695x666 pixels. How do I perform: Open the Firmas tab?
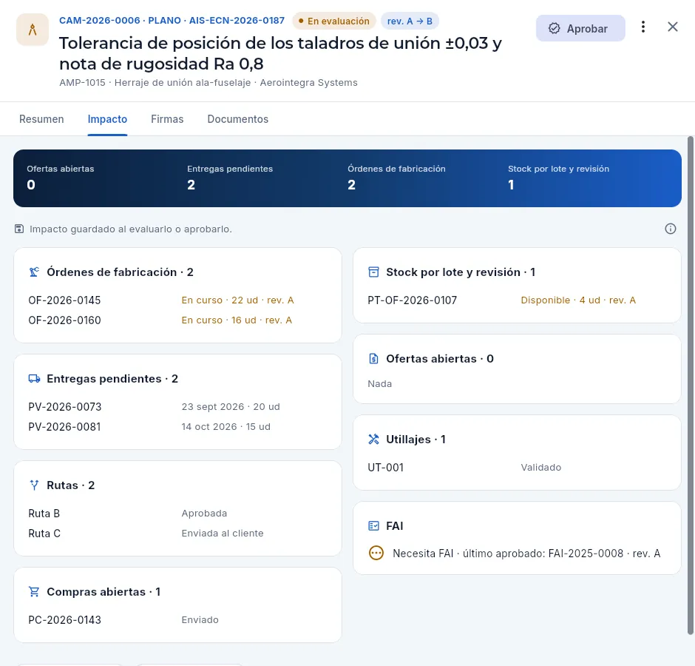[x=167, y=119]
